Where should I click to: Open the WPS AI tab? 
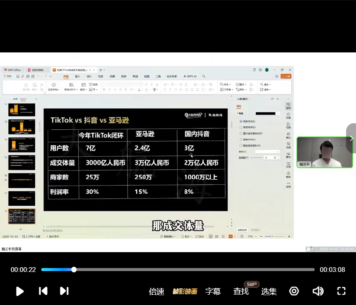pos(190,76)
